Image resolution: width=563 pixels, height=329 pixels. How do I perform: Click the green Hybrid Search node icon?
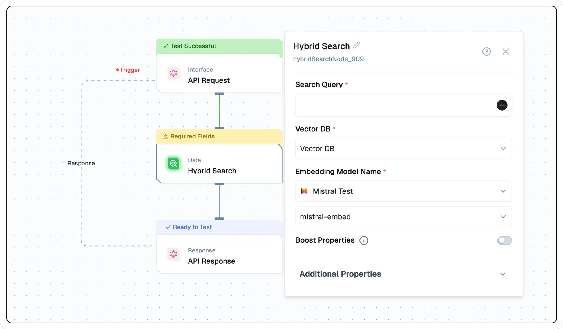(173, 164)
